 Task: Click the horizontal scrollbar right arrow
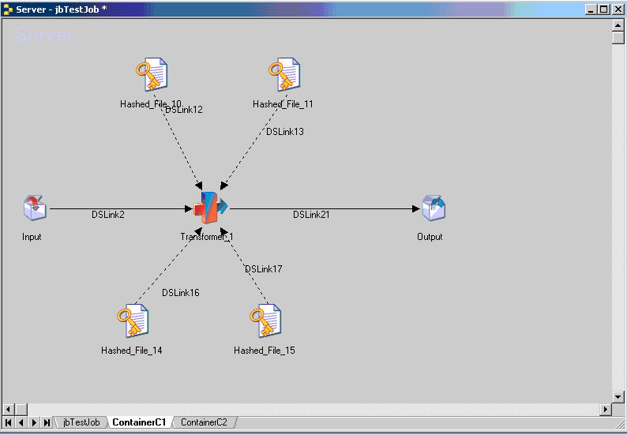coord(606,409)
